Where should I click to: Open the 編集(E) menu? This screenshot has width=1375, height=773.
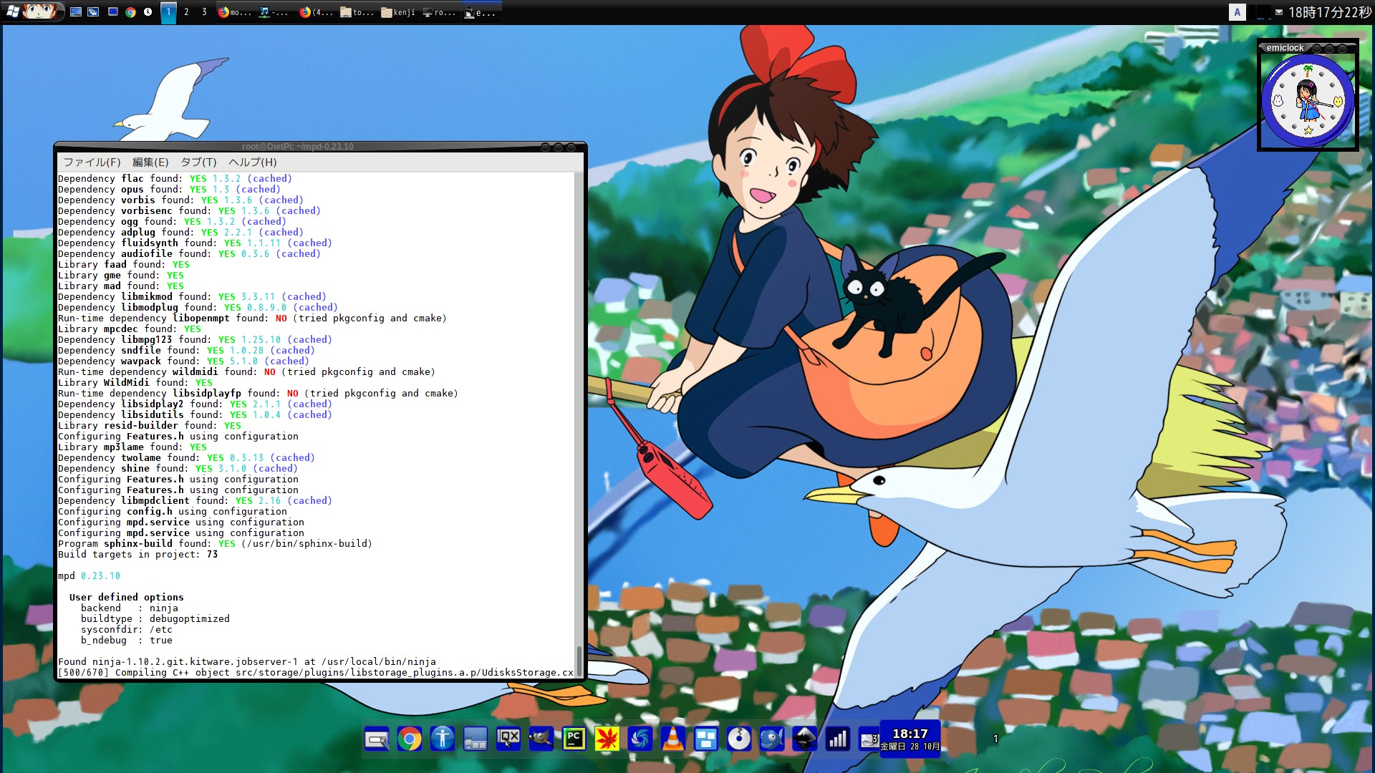click(x=150, y=162)
